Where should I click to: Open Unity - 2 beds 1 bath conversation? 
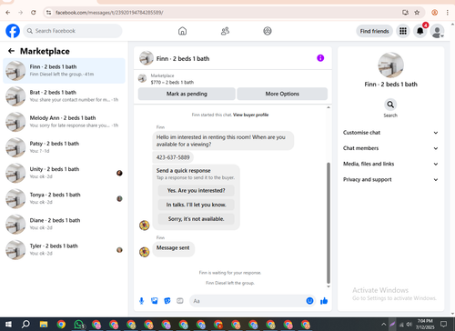pos(64,173)
